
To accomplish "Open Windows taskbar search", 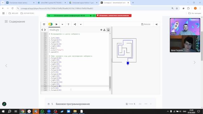I will tap(10, 111).
